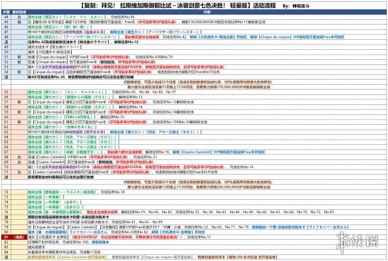Click the step number 55 cell
The width and height of the screenshot is (388, 261).
[x=6, y=92]
